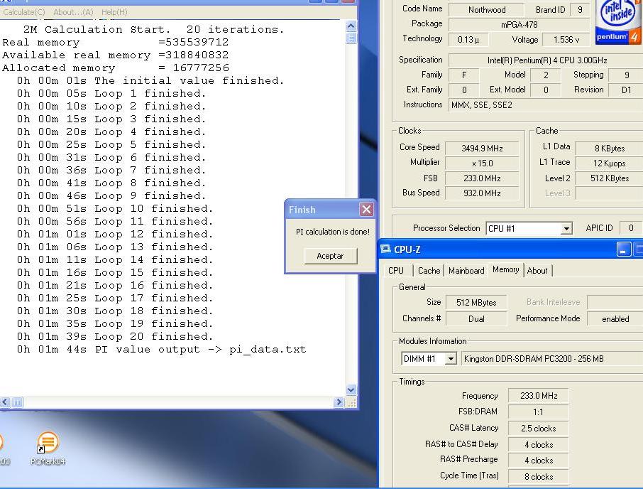Screen dimensions: 643x489
Task: Close the Finish dialog with X
Action: tap(366, 209)
